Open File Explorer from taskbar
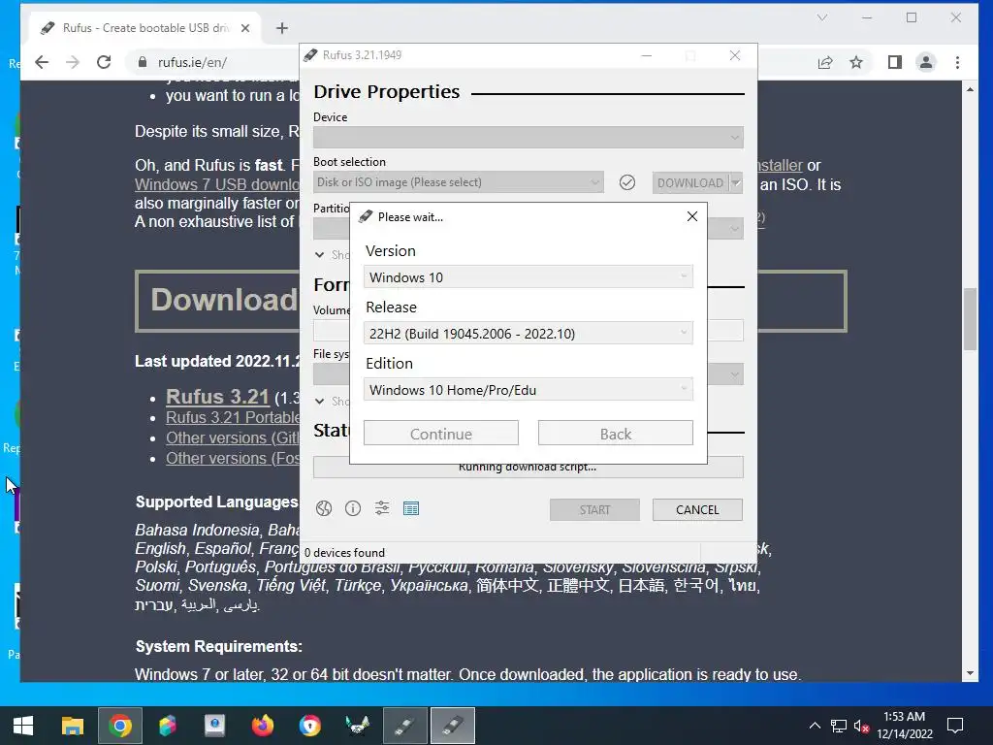Screen dimensions: 993x745 click(72, 726)
